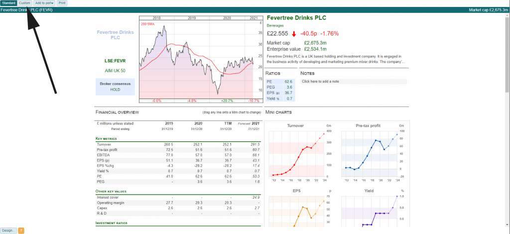Image resolution: width=510 pixels, height=234 pixels.
Task: Switch to the Standard view tab
Action: (x=8, y=3)
